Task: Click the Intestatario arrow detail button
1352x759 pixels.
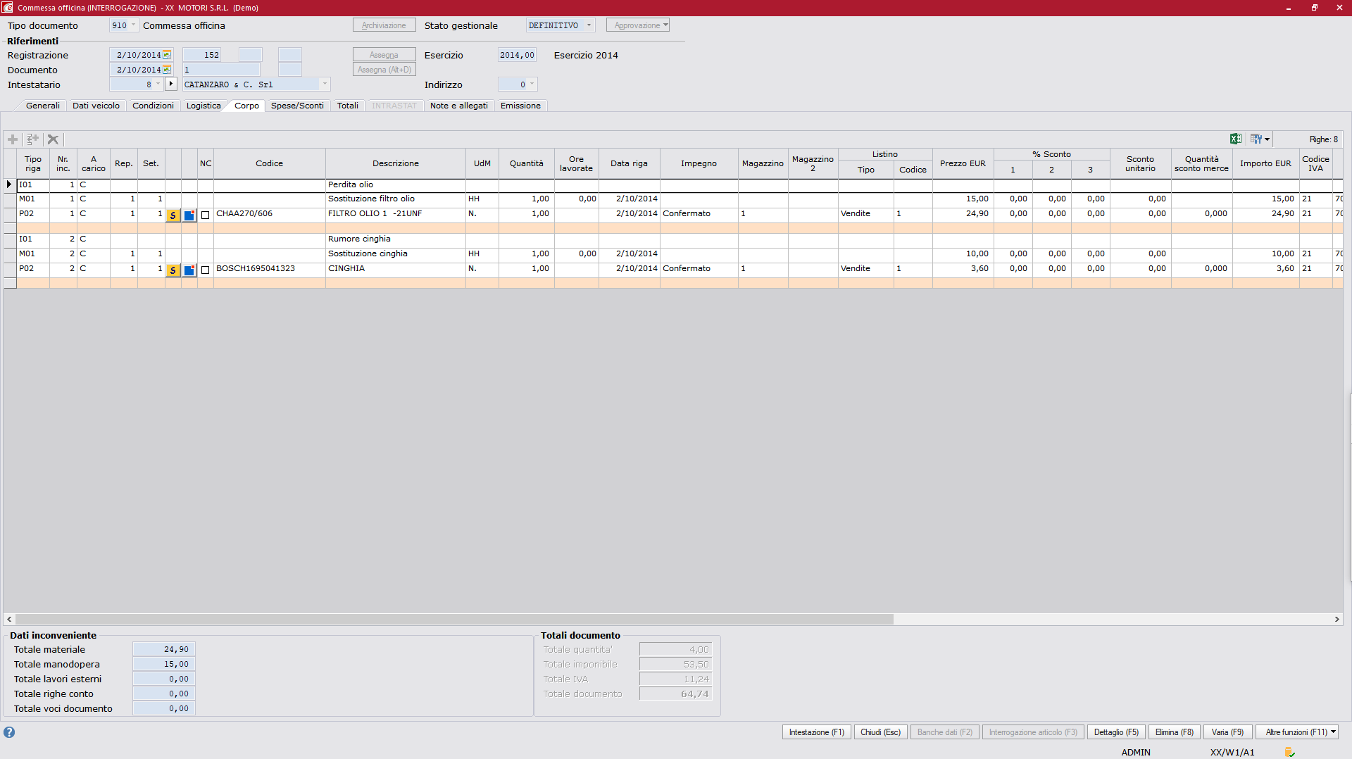Action: click(171, 84)
